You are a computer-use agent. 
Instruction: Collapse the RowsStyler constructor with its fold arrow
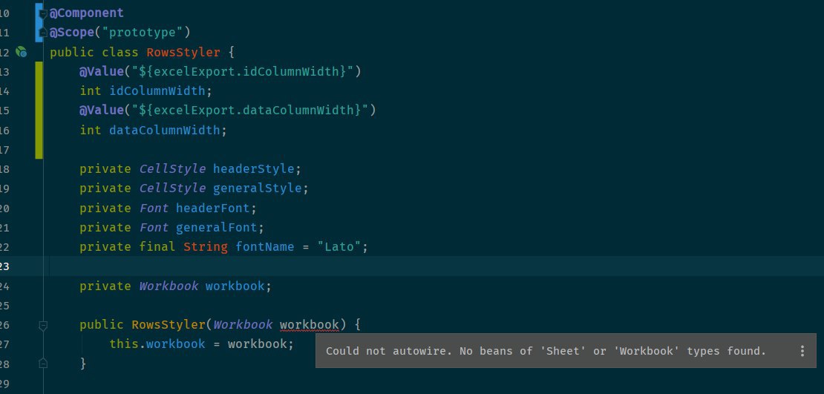pyautogui.click(x=44, y=326)
